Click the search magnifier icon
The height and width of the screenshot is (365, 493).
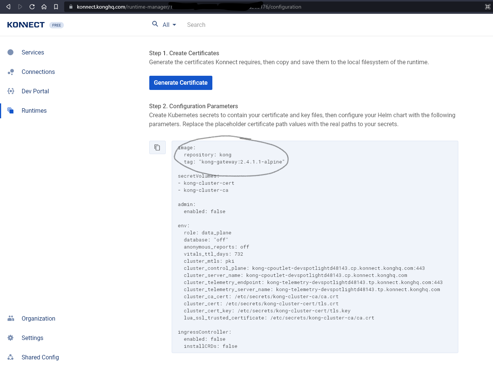[x=155, y=24]
